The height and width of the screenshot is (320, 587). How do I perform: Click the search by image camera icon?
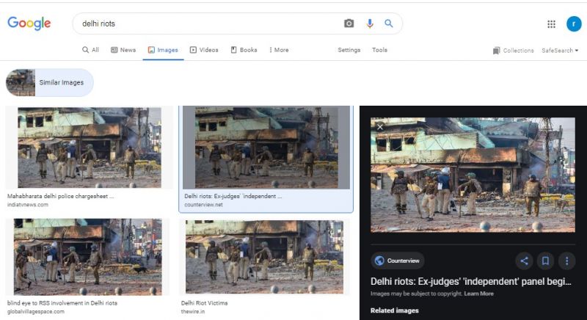click(349, 23)
